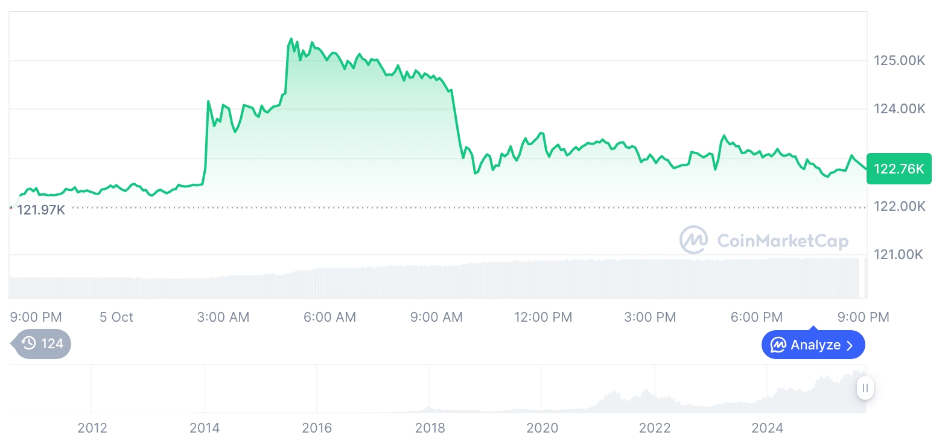Select 2024 on the year navigator
Image resolution: width=945 pixels, height=441 pixels.
click(x=767, y=428)
